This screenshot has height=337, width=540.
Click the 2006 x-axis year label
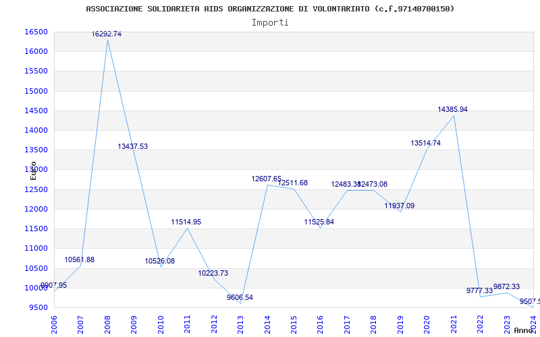(x=54, y=325)
